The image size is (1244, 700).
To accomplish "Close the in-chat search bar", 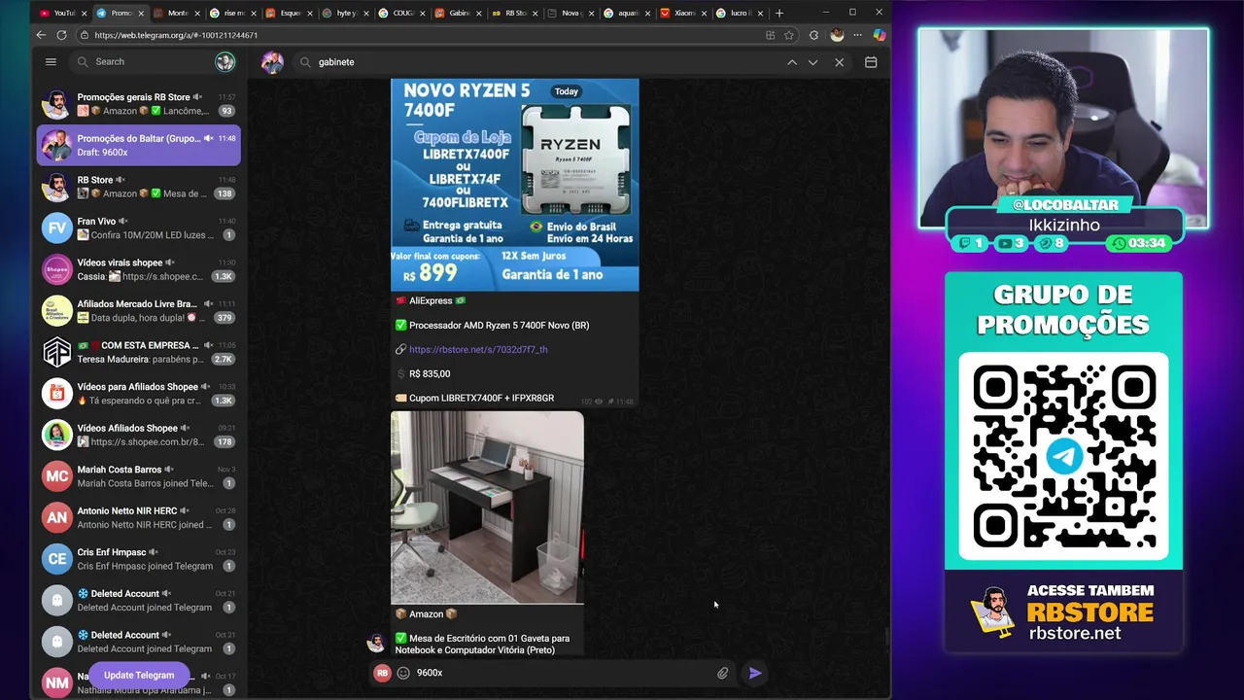I will [x=840, y=62].
